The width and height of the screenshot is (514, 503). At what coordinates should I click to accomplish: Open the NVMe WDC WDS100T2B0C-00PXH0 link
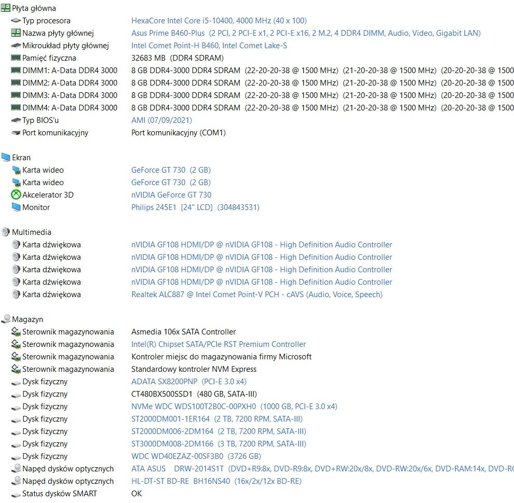[234, 407]
